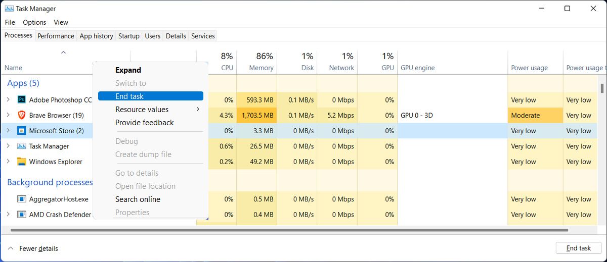Open the Options menu
The image size is (607, 262).
34,22
